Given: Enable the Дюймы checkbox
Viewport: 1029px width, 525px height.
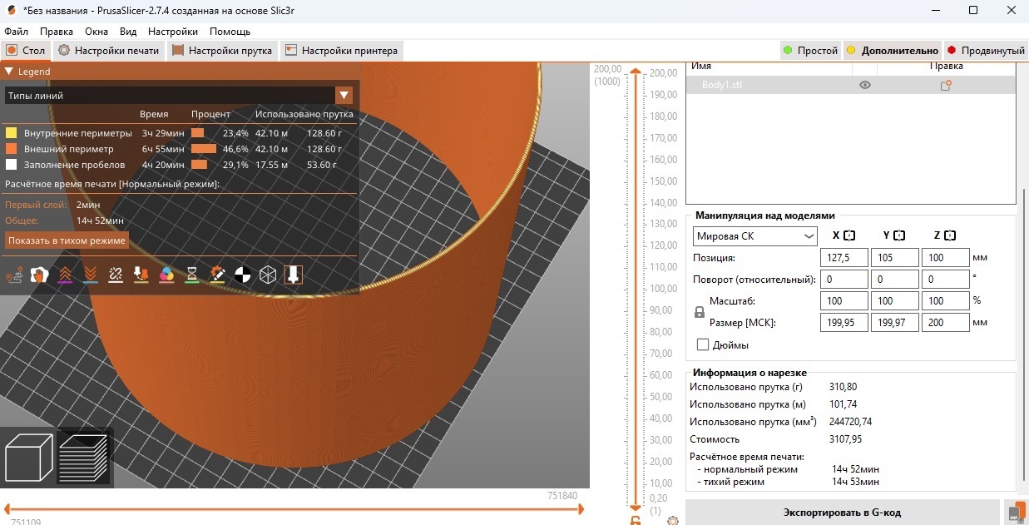Looking at the screenshot, I should click(703, 344).
